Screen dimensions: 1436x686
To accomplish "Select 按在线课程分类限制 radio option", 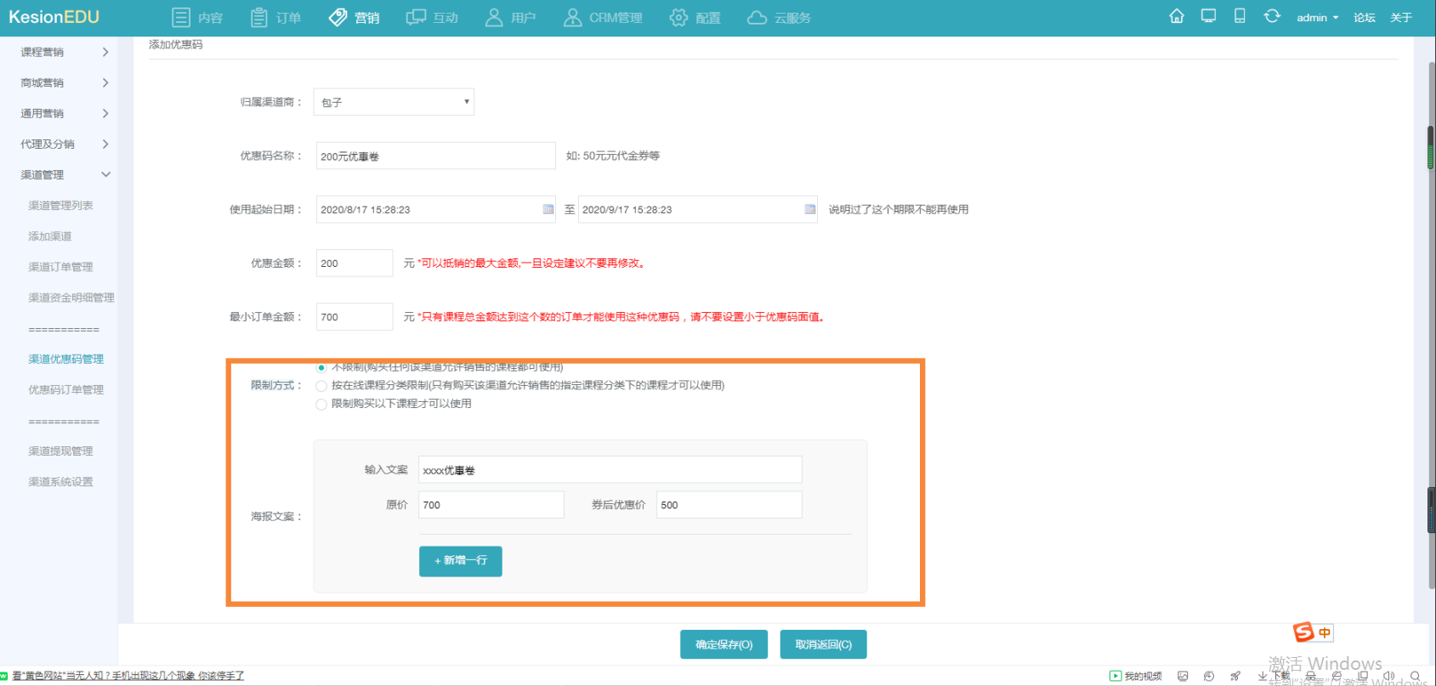I will [x=321, y=386].
